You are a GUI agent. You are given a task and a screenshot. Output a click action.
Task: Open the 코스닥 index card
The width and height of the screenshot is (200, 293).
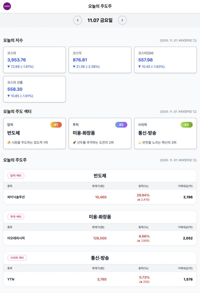click(100, 60)
